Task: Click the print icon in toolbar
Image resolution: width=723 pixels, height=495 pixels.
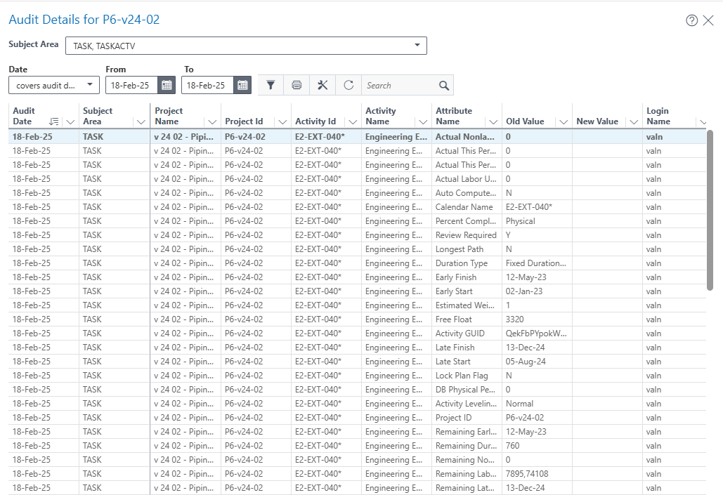Action: [x=297, y=85]
